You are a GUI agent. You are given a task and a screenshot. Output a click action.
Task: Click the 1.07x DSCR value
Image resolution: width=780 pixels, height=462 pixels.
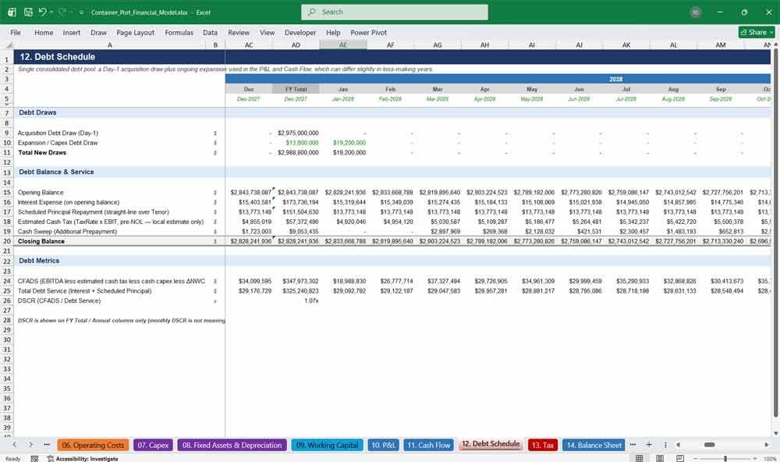point(311,300)
